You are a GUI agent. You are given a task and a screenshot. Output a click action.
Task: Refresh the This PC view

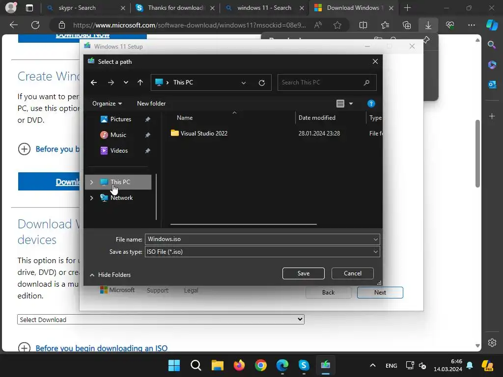click(262, 82)
